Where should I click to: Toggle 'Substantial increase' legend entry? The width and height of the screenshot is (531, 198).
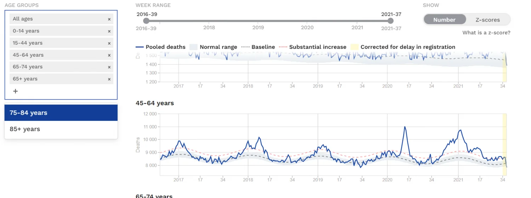point(313,47)
